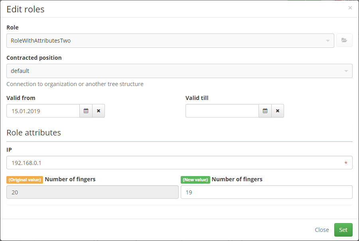Click the orange Original value badge
Viewport: 359px width, 241px height.
25,180
